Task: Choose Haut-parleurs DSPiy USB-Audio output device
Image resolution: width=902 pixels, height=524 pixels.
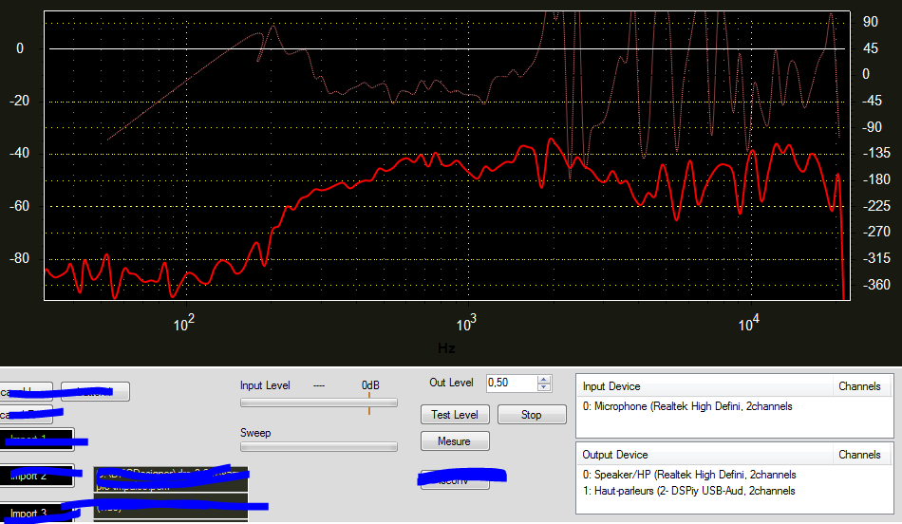Action: click(689, 491)
